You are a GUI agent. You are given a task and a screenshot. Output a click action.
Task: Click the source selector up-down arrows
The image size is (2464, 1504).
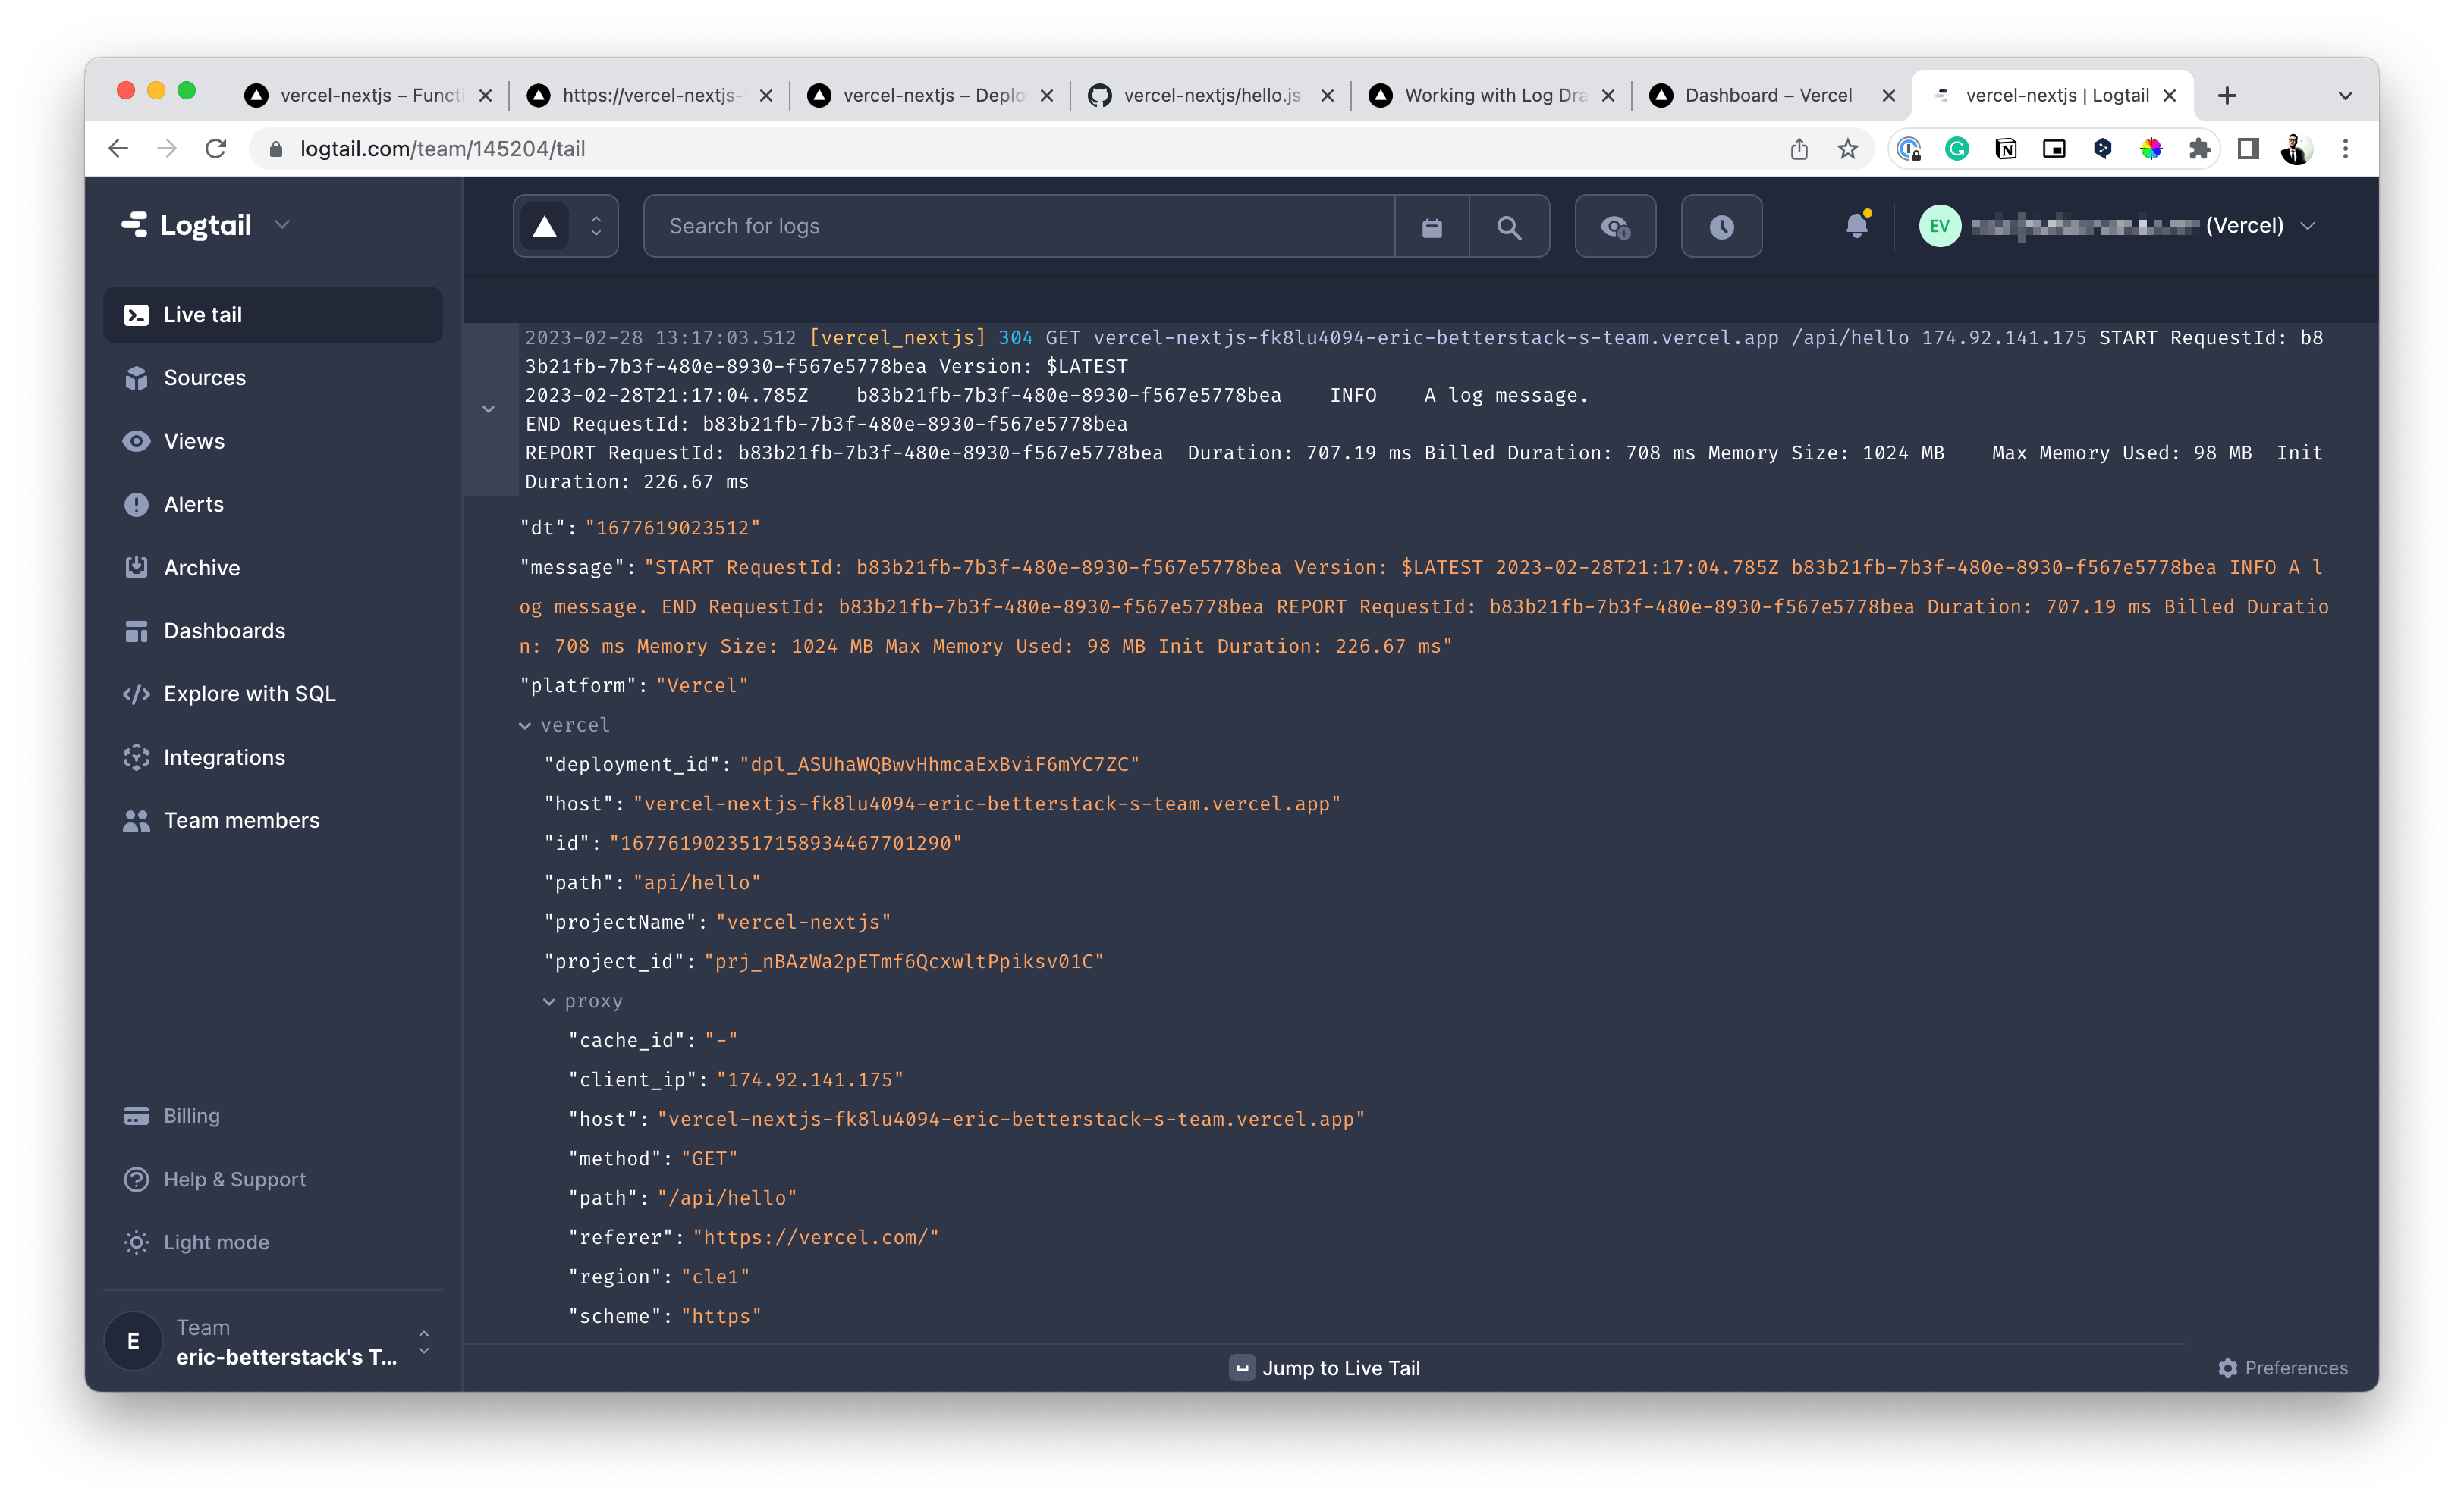click(x=596, y=226)
